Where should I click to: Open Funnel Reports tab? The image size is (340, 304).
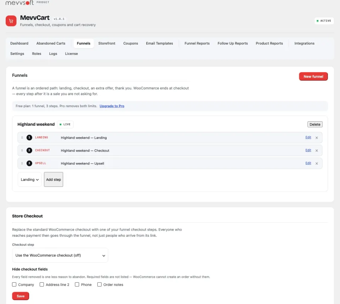(x=197, y=43)
